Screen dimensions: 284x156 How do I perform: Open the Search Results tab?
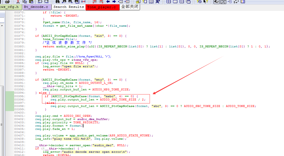69,7
